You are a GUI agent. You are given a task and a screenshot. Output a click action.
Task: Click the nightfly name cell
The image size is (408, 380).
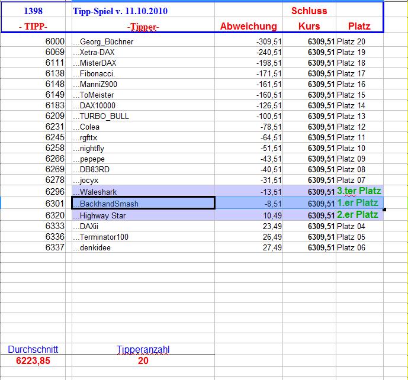tap(143, 148)
